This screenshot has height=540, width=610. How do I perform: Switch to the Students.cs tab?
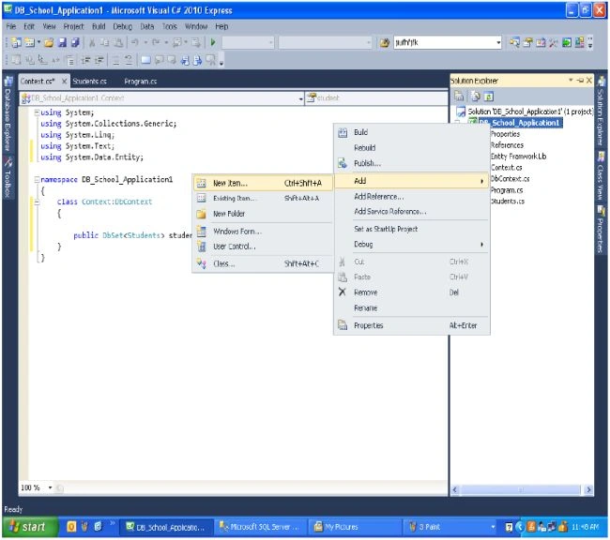[90, 82]
